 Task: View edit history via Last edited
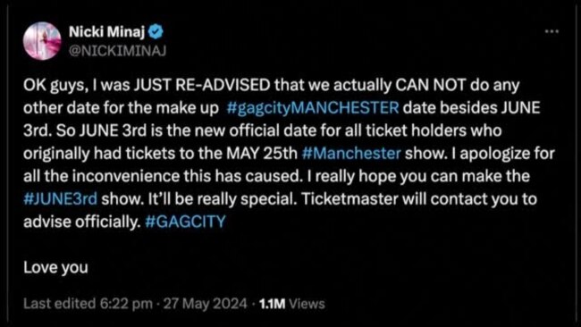pos(59,304)
